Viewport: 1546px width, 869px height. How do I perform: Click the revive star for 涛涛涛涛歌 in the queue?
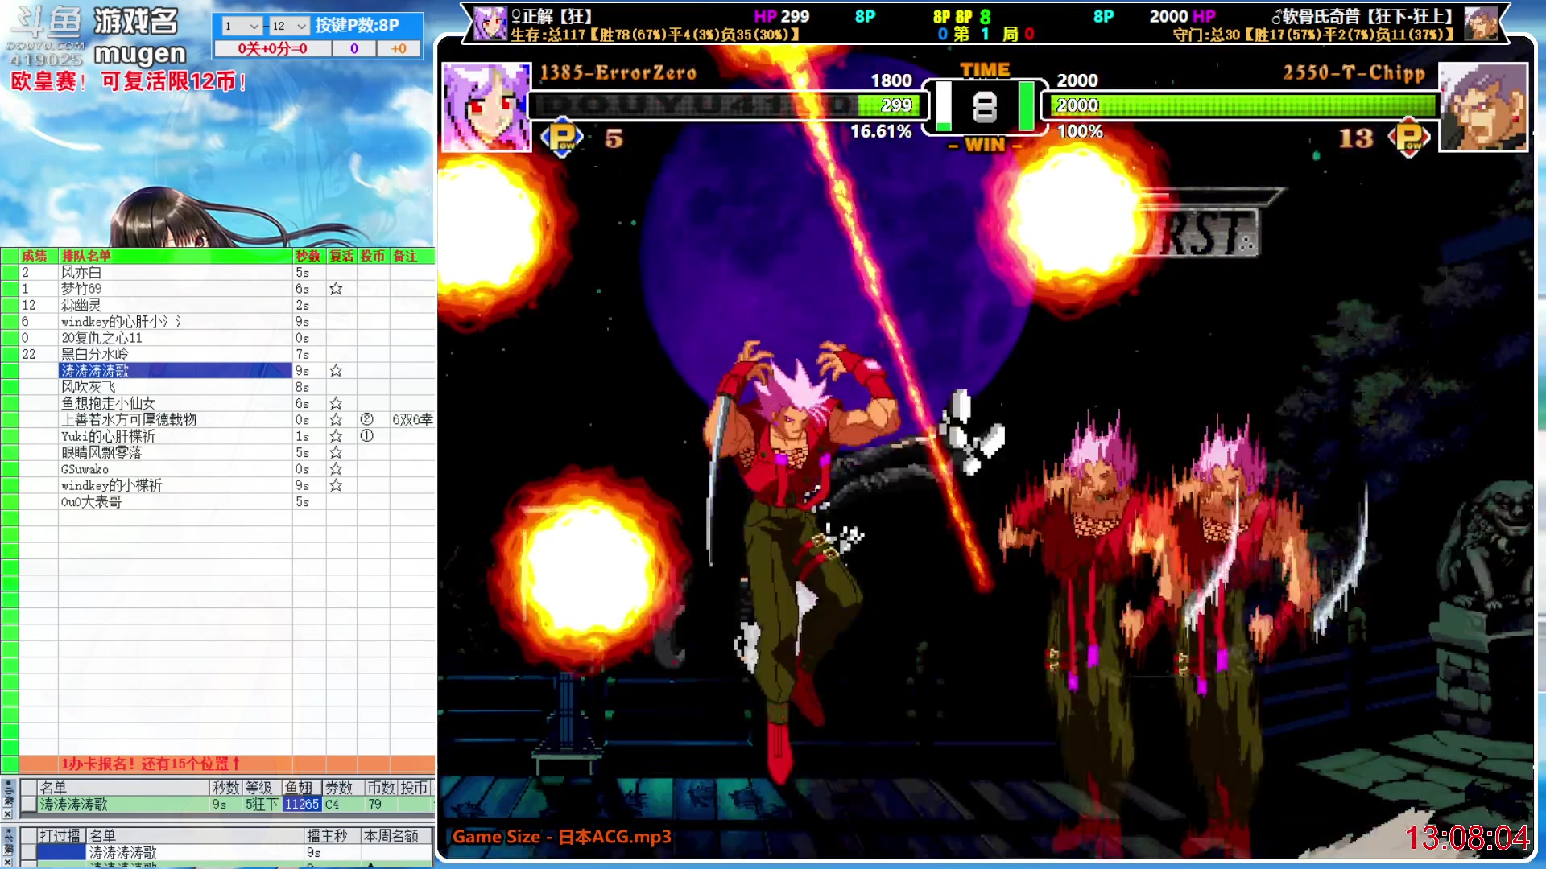[x=336, y=371]
